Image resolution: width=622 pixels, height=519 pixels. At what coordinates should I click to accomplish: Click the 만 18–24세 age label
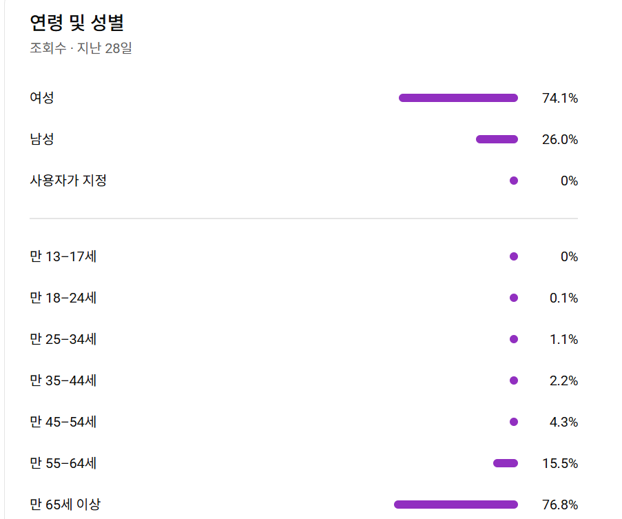point(63,298)
